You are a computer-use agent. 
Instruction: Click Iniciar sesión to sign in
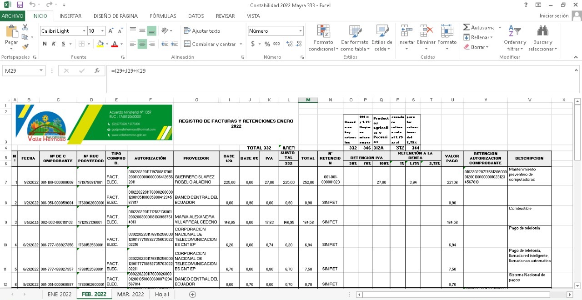[554, 16]
